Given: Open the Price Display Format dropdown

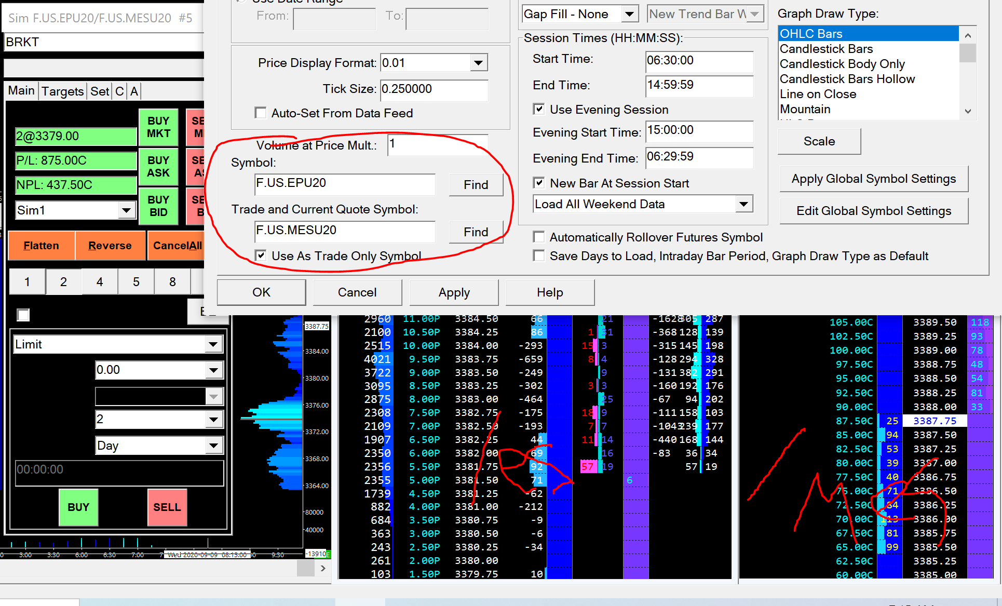Looking at the screenshot, I should click(x=478, y=63).
